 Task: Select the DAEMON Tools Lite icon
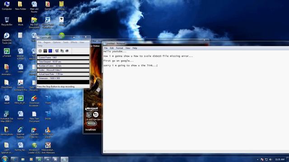click(x=7, y=38)
